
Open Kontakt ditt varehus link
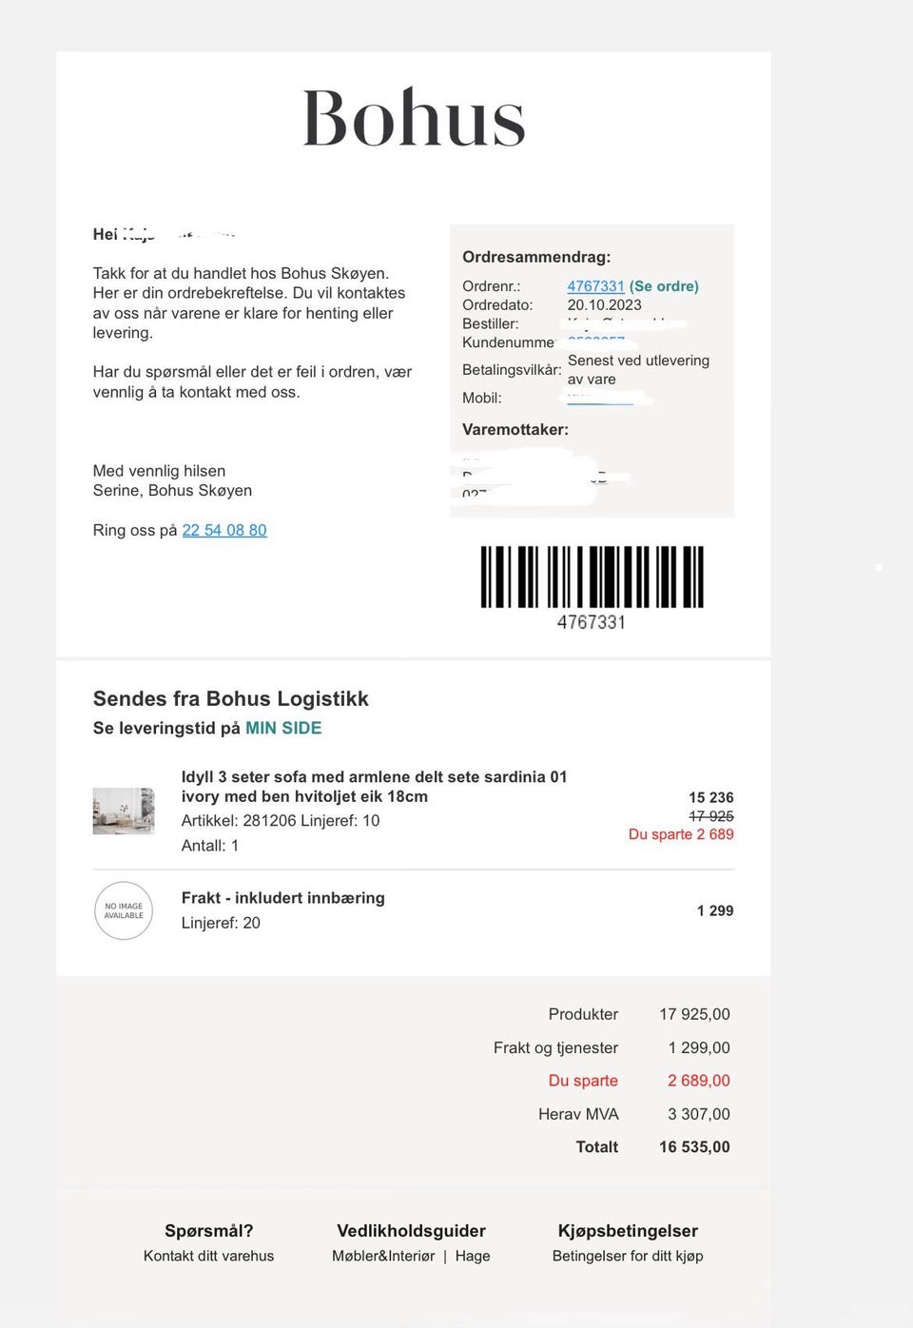[x=208, y=1256]
